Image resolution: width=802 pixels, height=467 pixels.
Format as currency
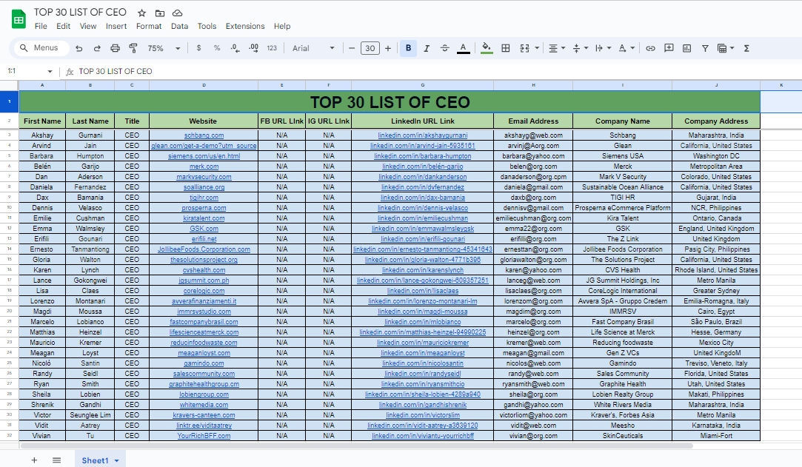point(198,48)
